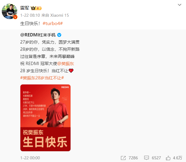Open the @樊振东 mention link
Image resolution: width=186 pixels, height=162 pixels.
click(65, 64)
